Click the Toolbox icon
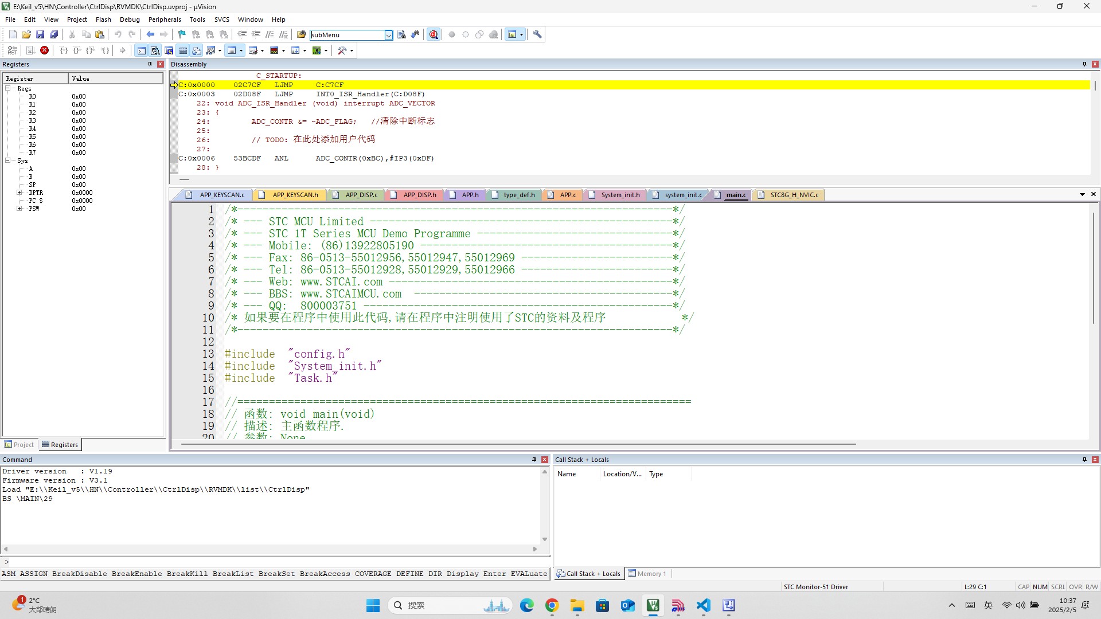 342,50
